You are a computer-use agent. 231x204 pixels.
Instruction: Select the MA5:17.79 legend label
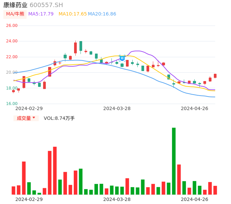tap(41, 14)
